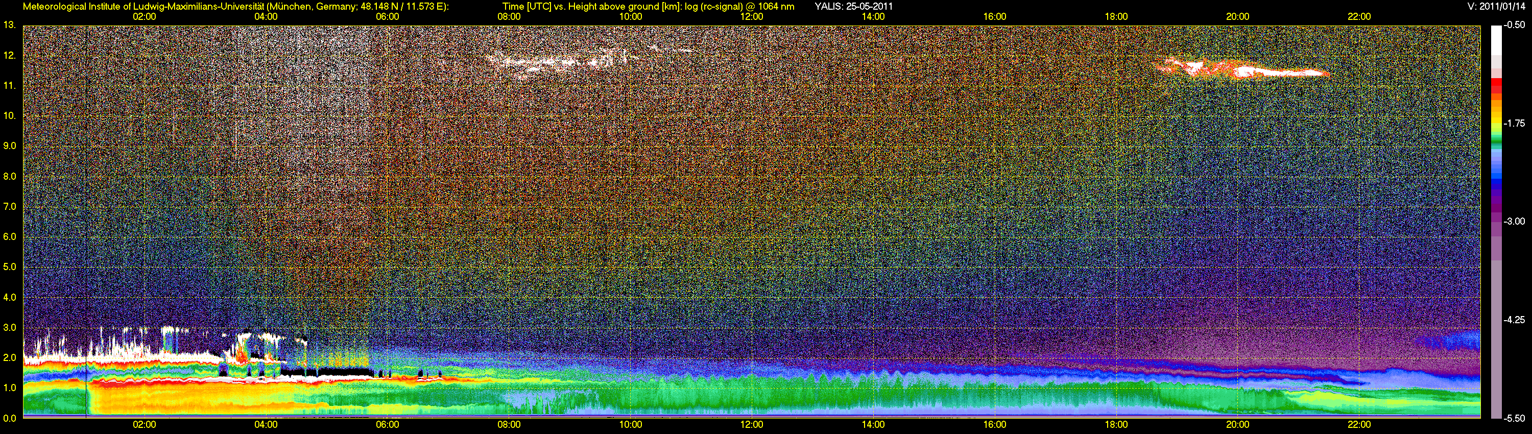Click the 2.0 height axis label

tap(10, 357)
